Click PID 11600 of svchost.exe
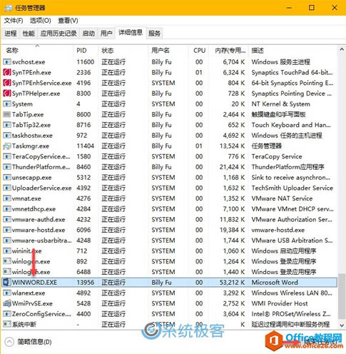 [85, 62]
